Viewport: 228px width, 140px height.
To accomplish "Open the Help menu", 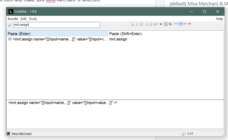I will pyautogui.click(x=219, y=19).
